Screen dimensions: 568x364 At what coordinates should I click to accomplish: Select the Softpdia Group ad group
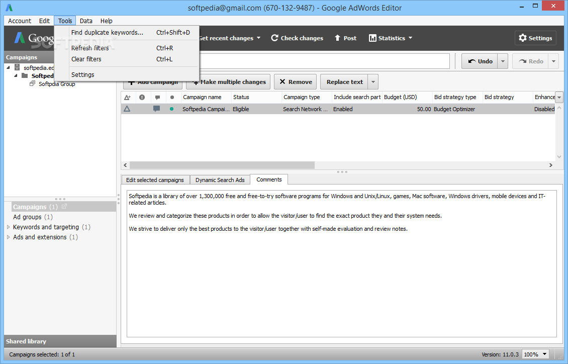[57, 84]
